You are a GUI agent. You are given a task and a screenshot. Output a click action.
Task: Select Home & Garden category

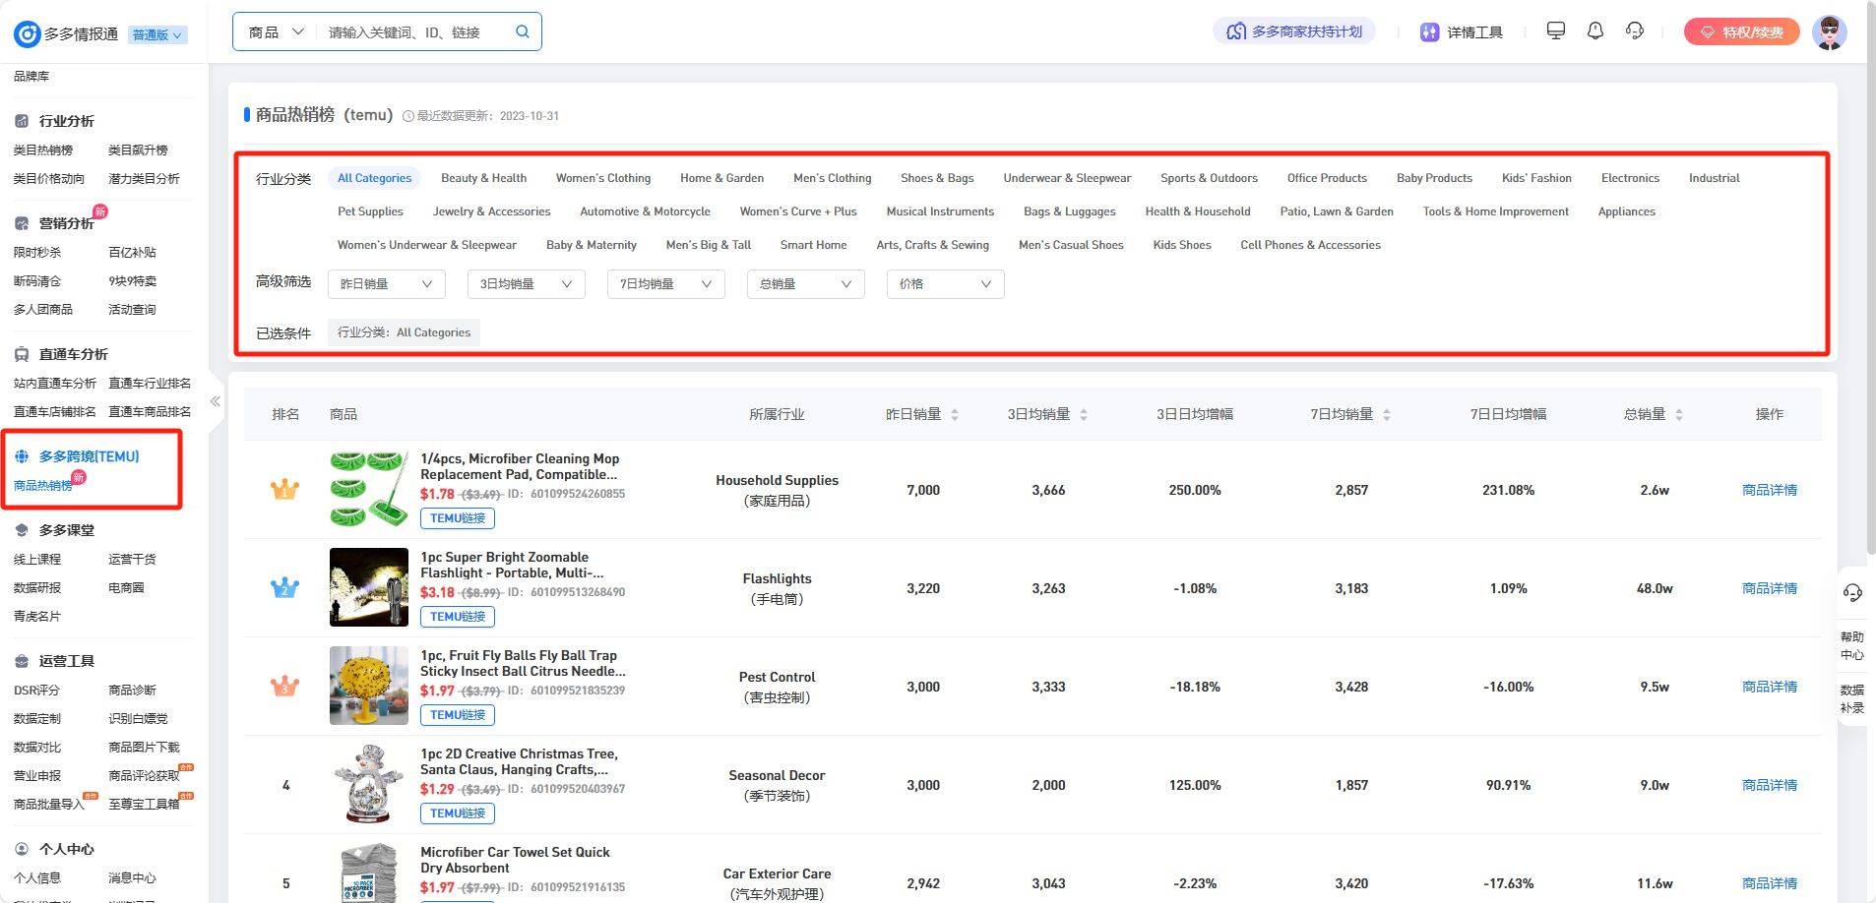pyautogui.click(x=721, y=178)
